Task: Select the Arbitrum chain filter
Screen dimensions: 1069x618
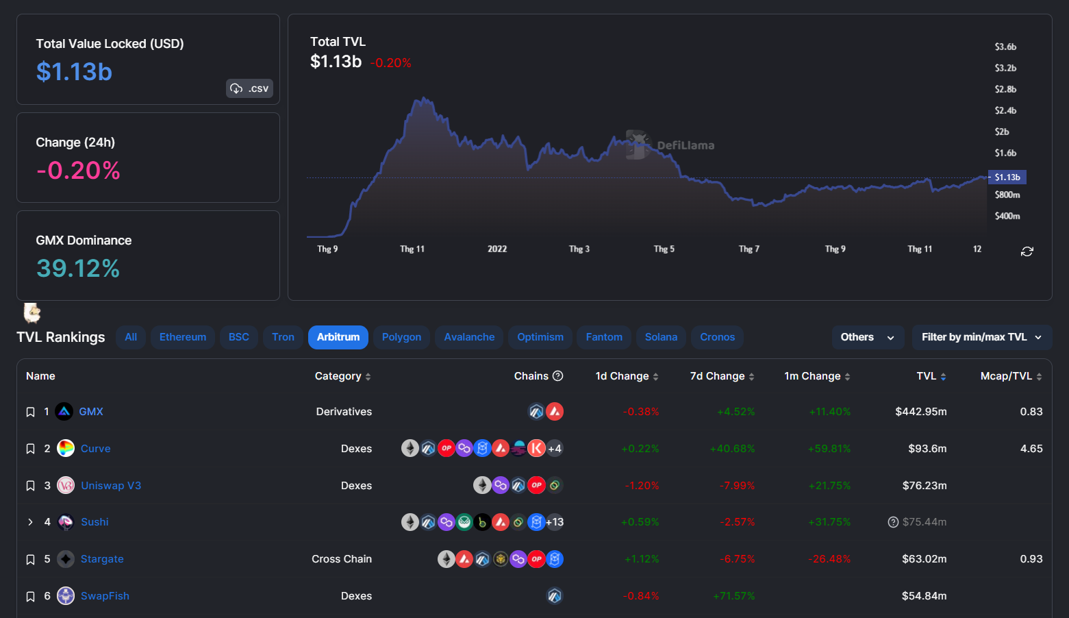Action: tap(338, 337)
